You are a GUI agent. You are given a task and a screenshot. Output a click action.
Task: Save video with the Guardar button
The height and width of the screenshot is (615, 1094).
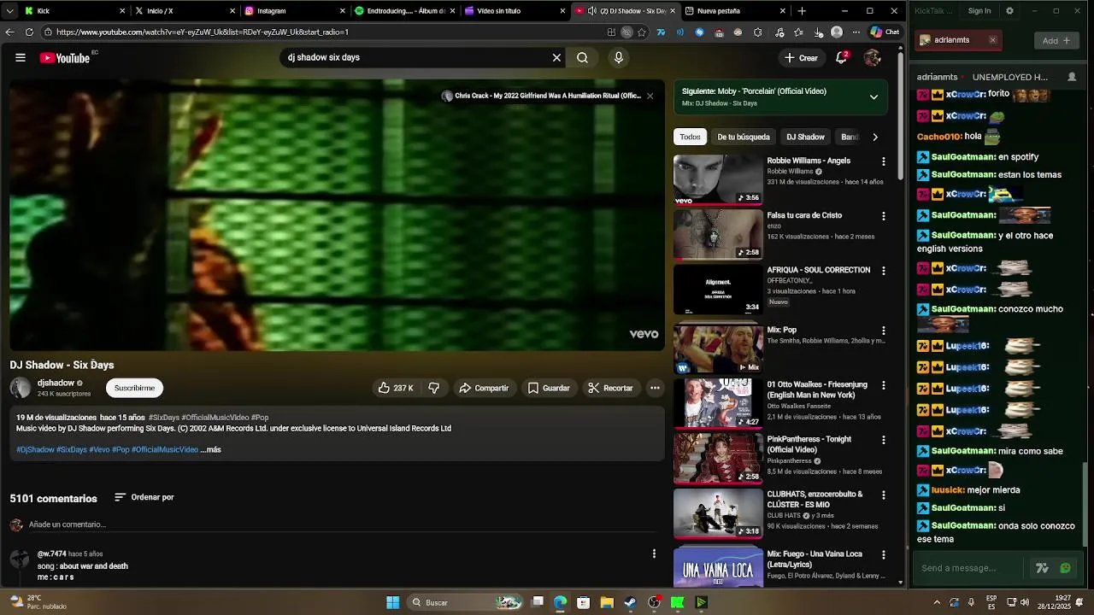[548, 388]
